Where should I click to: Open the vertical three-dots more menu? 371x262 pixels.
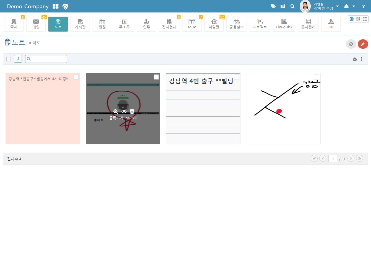(361, 59)
